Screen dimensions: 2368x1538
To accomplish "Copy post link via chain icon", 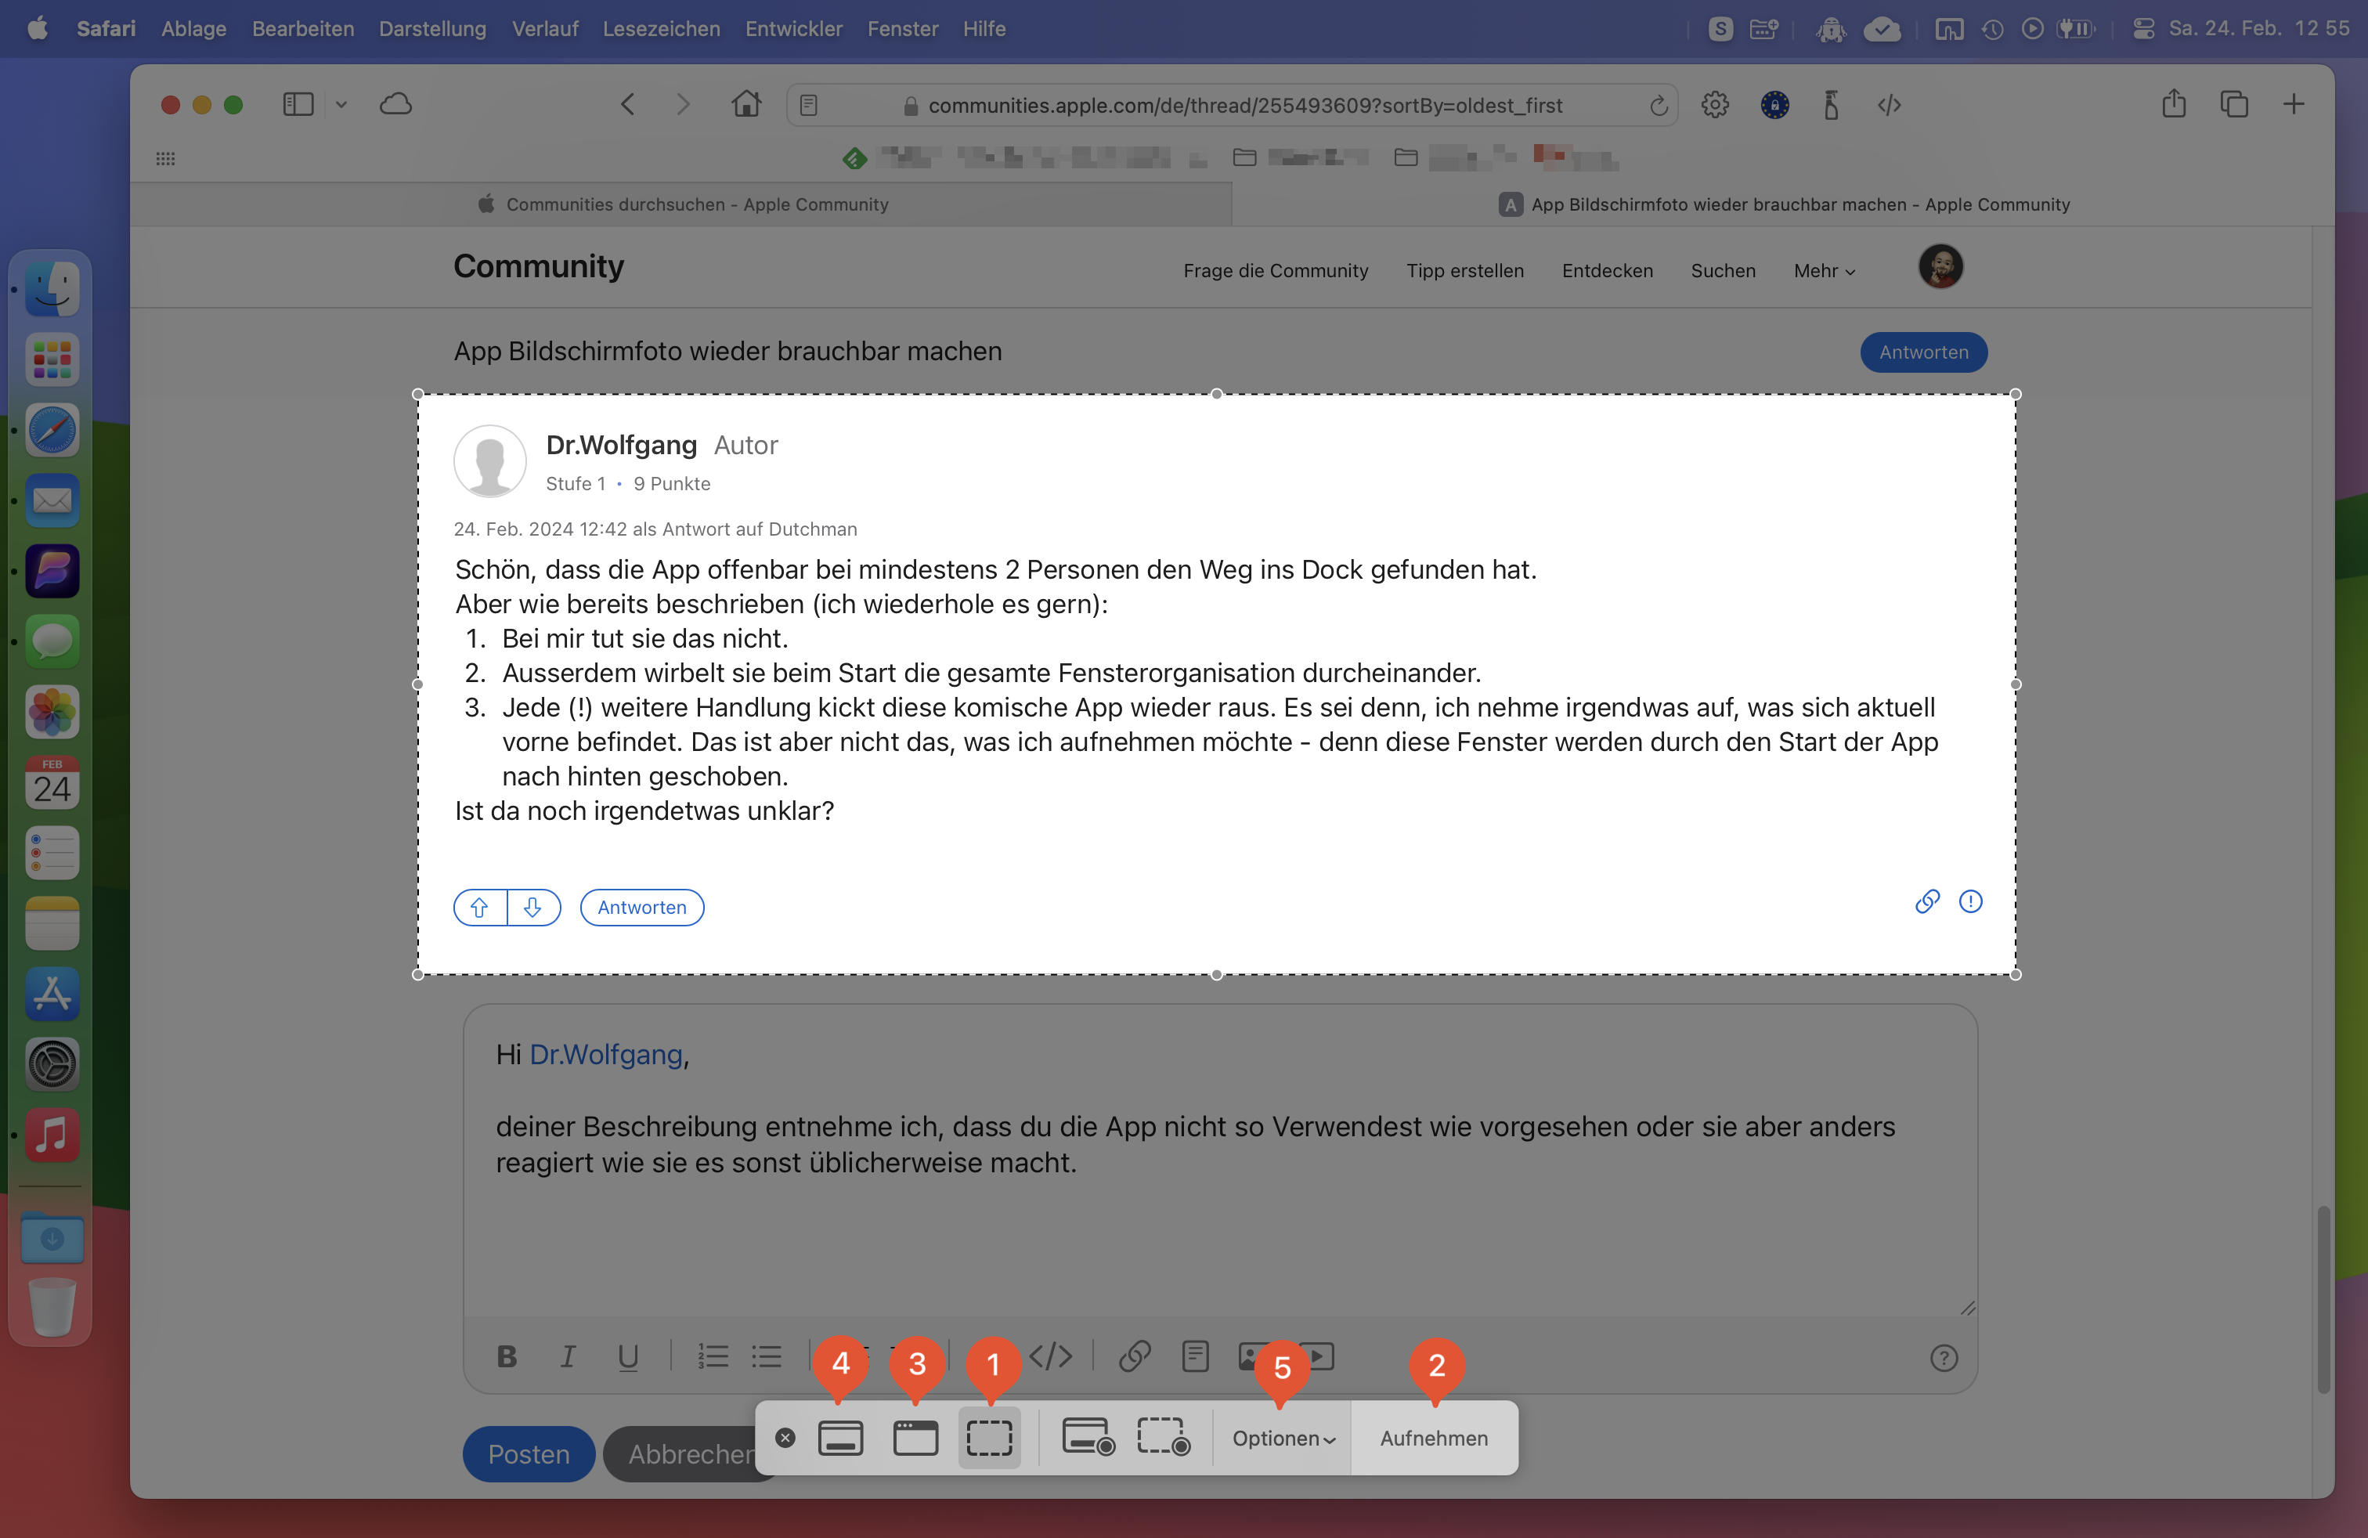I will [x=1927, y=901].
